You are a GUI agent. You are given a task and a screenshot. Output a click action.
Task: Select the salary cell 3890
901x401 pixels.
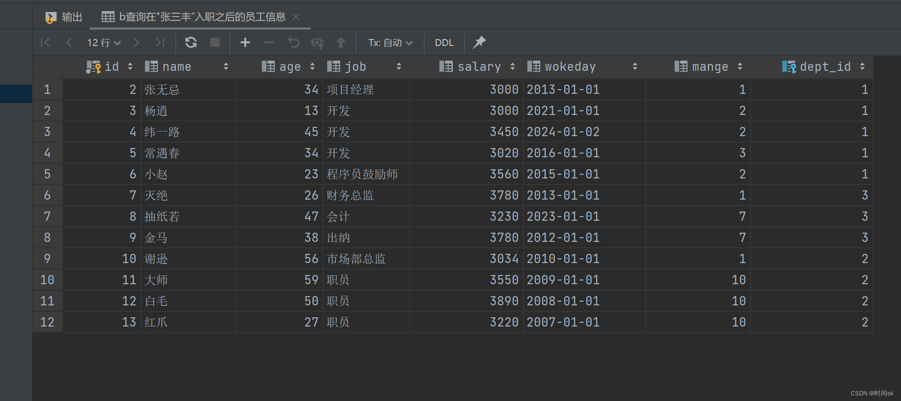(x=467, y=301)
